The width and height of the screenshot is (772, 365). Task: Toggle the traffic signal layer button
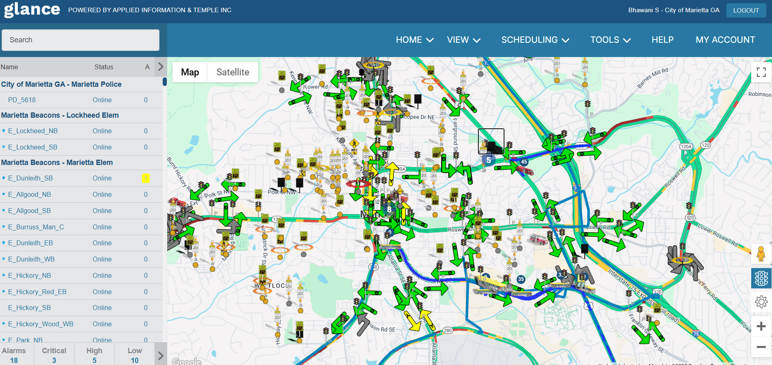click(x=761, y=278)
